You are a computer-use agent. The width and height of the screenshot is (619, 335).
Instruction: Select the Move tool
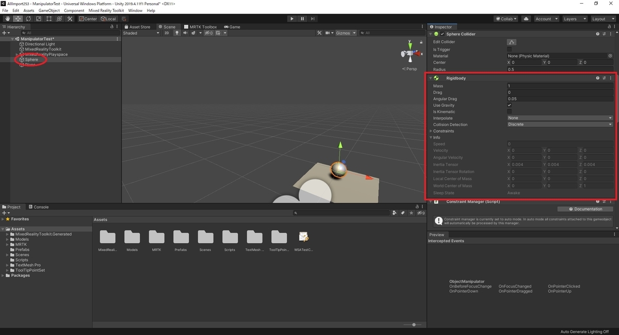pyautogui.click(x=18, y=19)
